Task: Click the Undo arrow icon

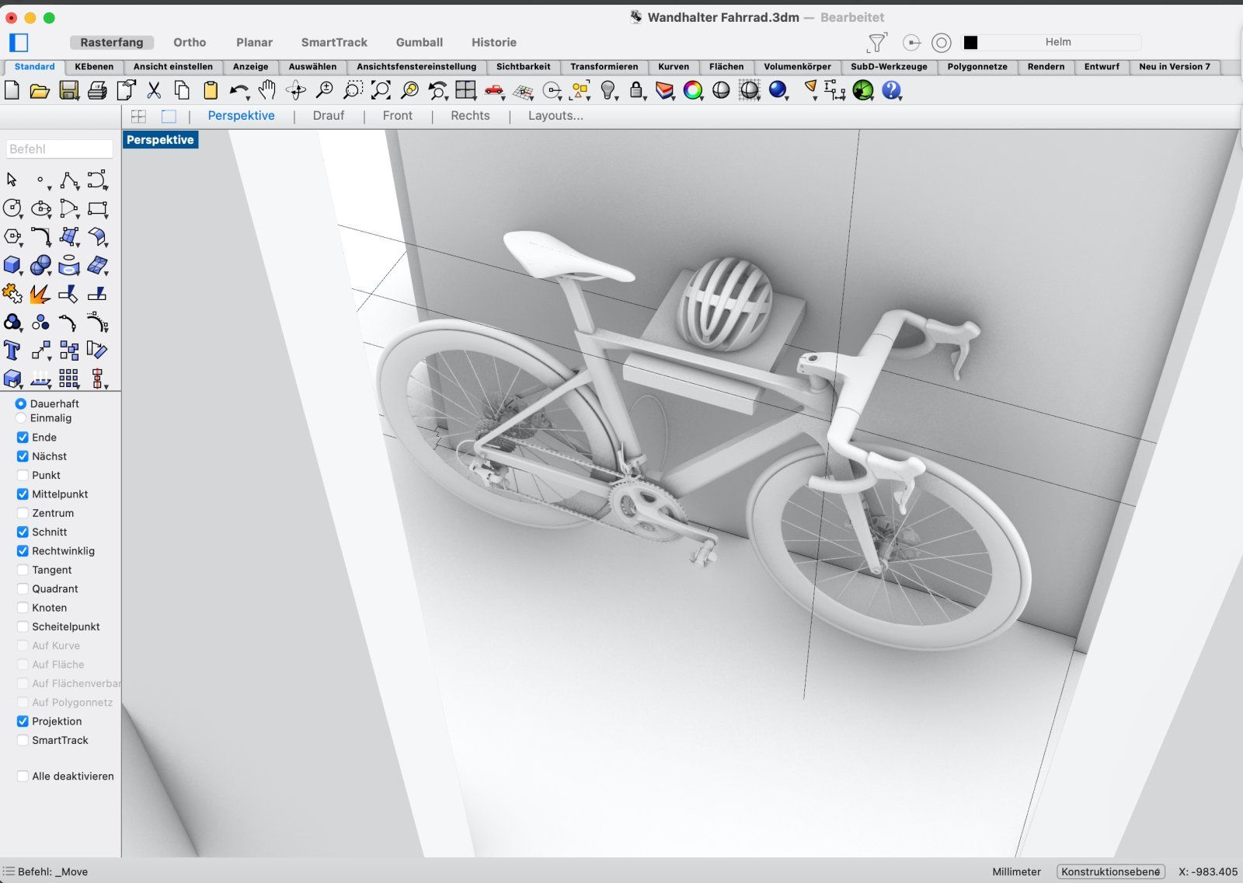Action: coord(238,91)
